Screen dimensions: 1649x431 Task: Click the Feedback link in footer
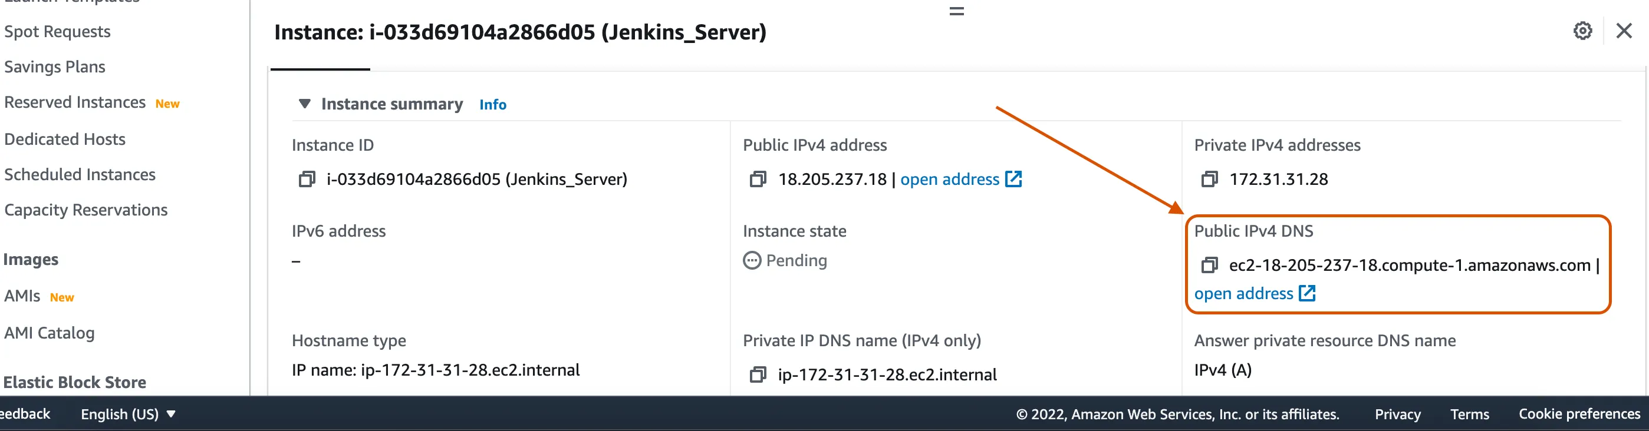25,415
